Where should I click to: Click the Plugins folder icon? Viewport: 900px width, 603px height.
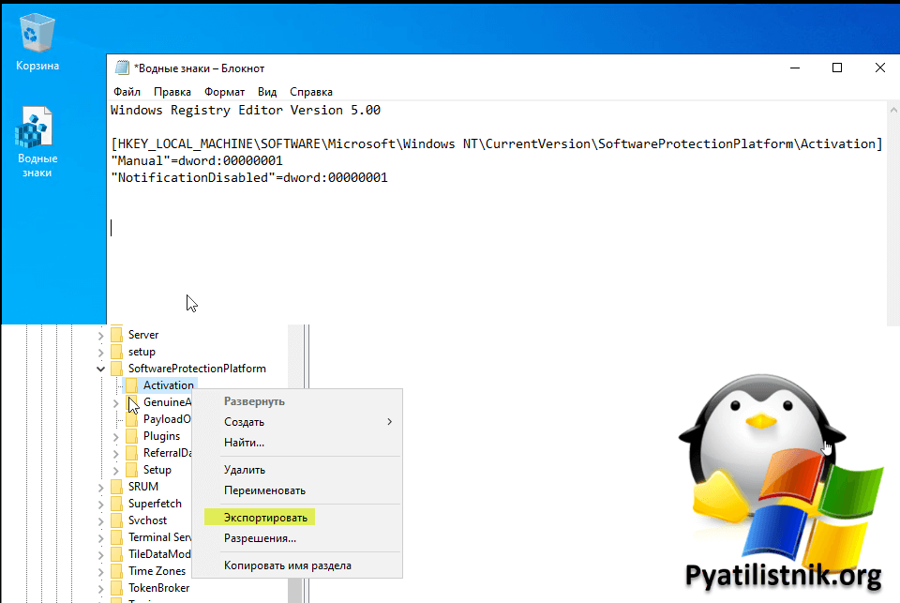(131, 436)
